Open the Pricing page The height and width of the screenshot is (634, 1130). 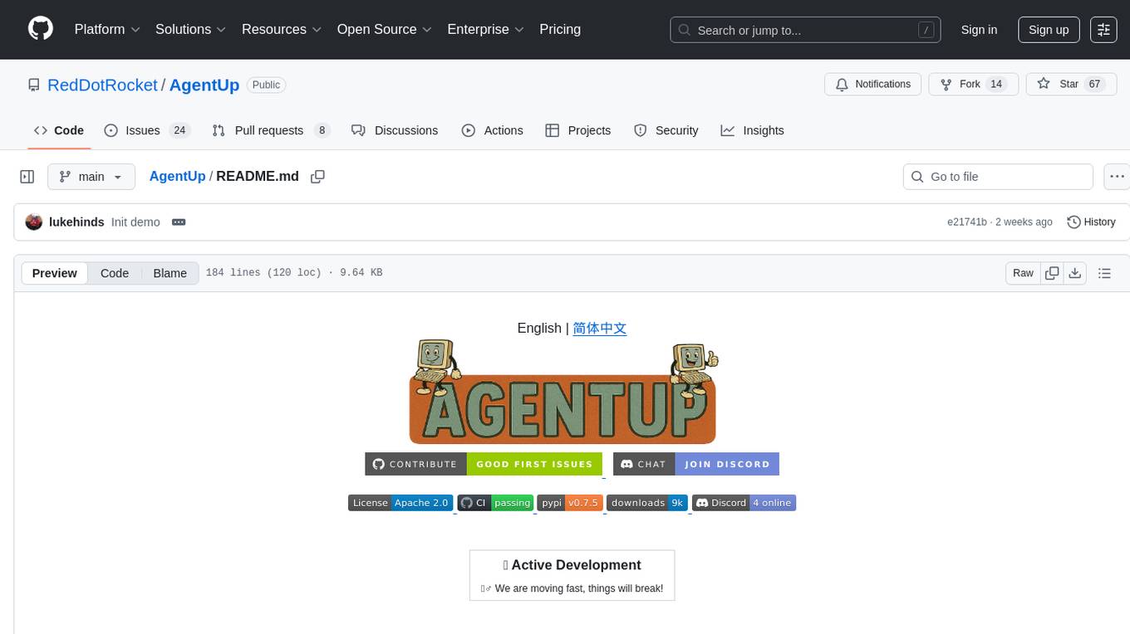560,29
